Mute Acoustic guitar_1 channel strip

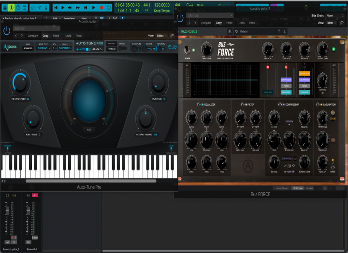pyautogui.click(x=7, y=242)
